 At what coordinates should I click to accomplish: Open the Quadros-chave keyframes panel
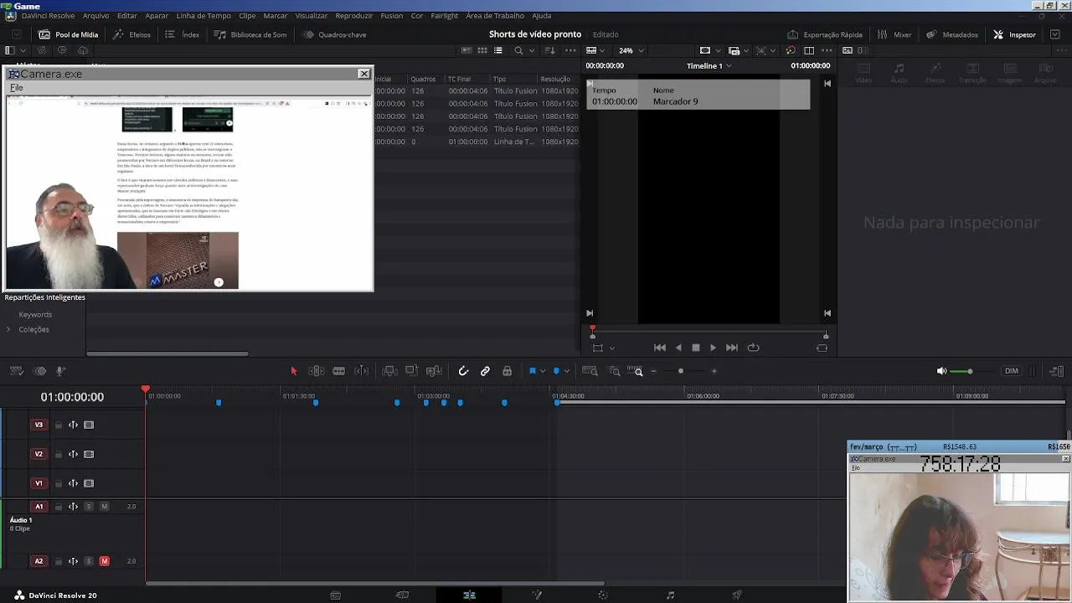click(334, 34)
